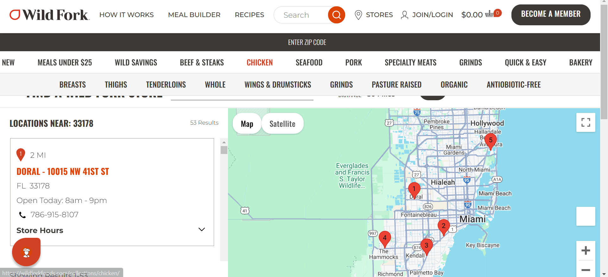This screenshot has width=608, height=277.
Task: Select ORGANIC chicken subcategory
Action: click(x=454, y=85)
